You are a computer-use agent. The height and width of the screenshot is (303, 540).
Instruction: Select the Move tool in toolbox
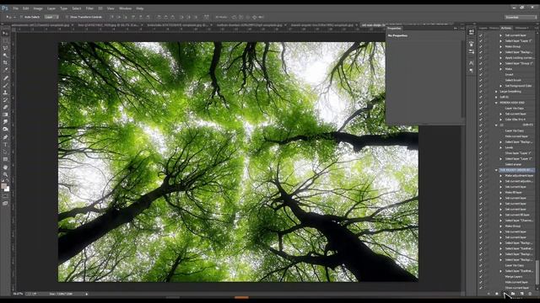[x=5, y=34]
